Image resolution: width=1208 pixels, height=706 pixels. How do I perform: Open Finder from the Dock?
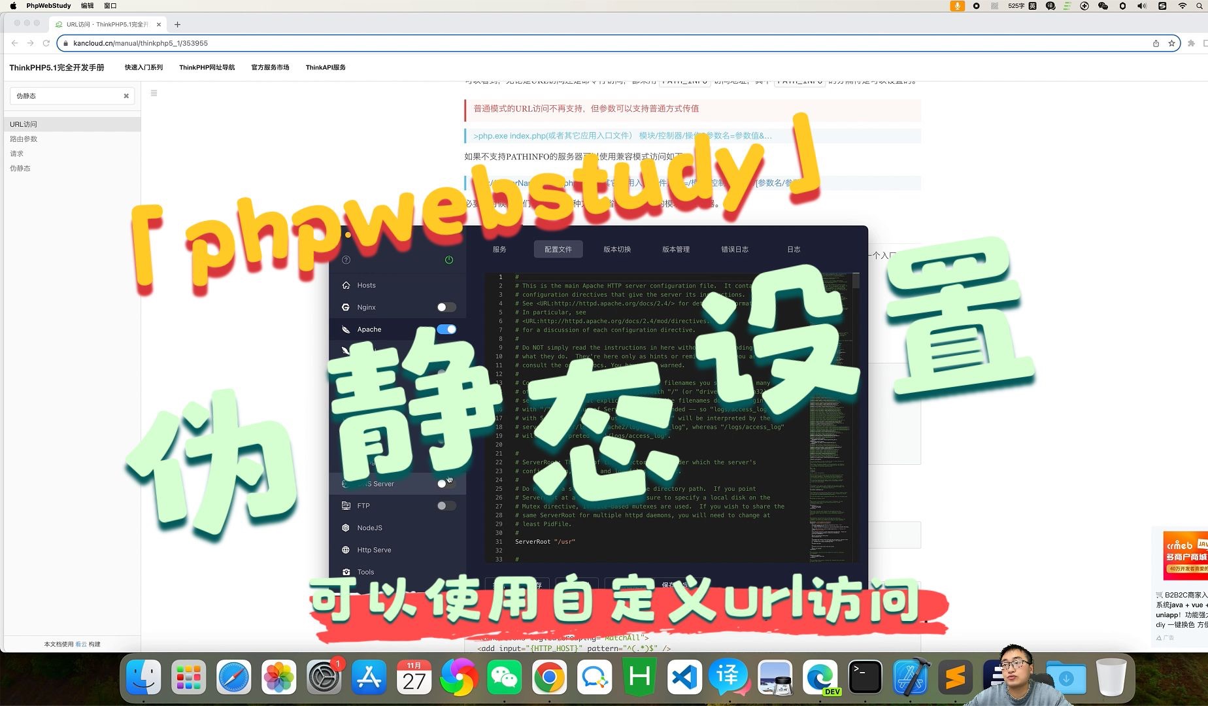(x=143, y=677)
